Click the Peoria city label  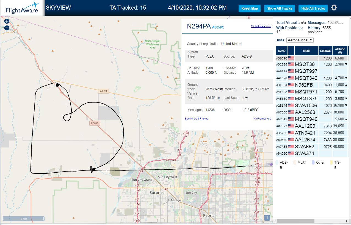coord(209,216)
